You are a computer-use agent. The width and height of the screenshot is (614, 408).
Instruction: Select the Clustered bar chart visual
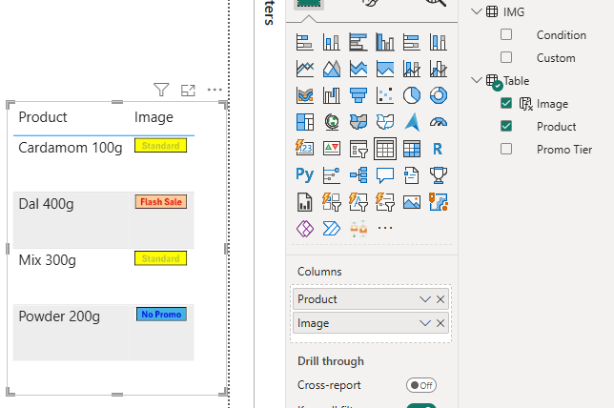coord(358,42)
